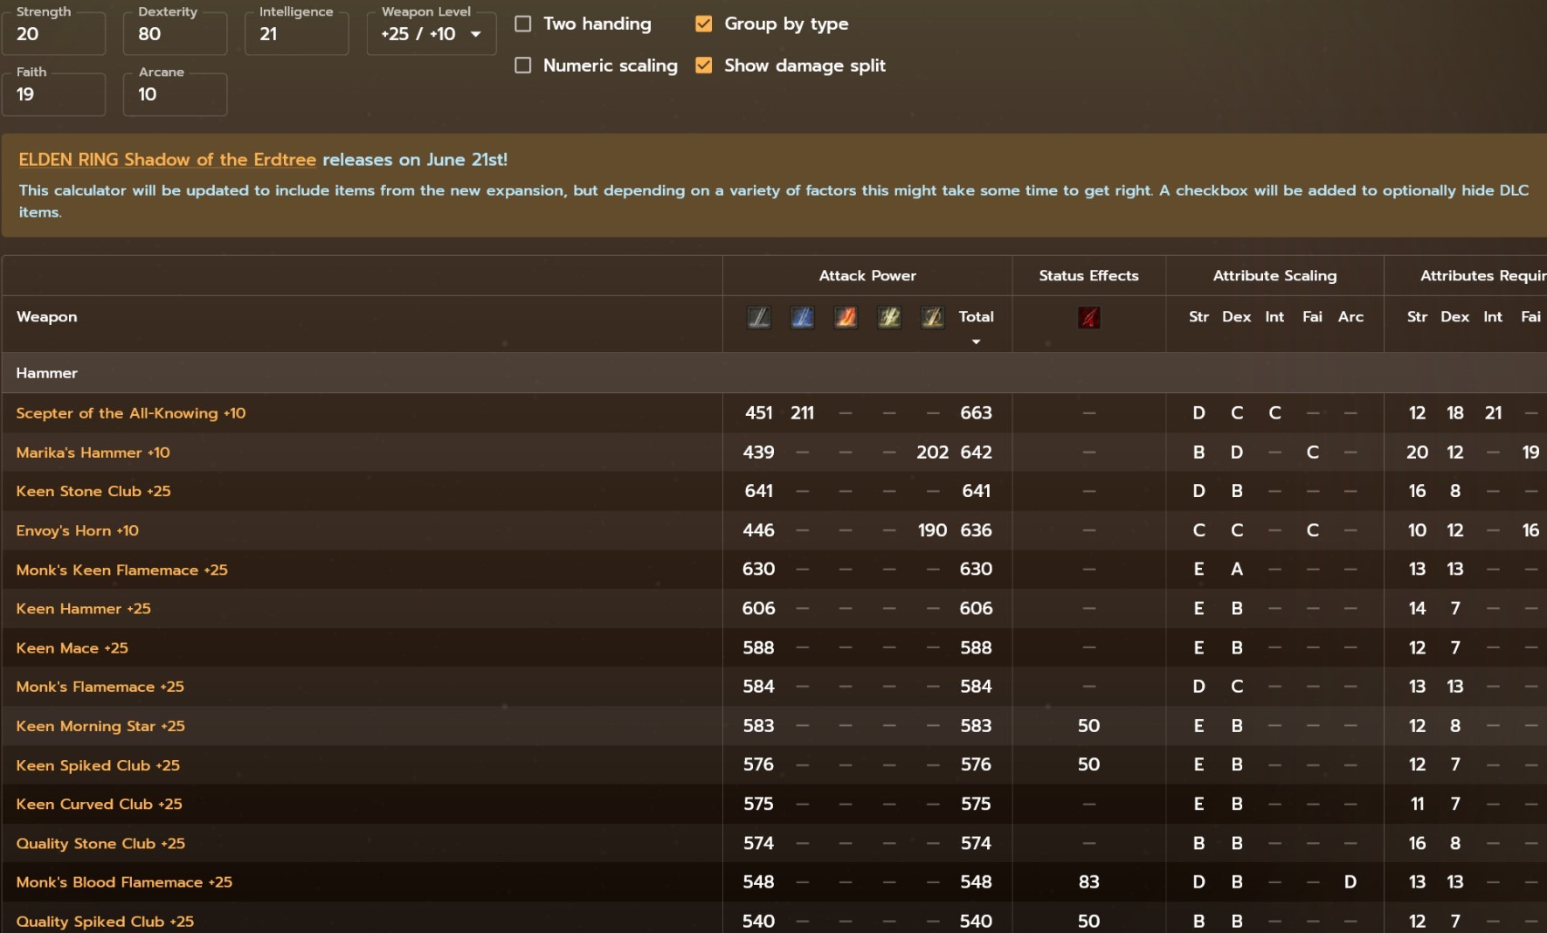Viewport: 1547px width, 933px height.
Task: Click status value 50 for Keen Morning Star
Action: click(1088, 726)
